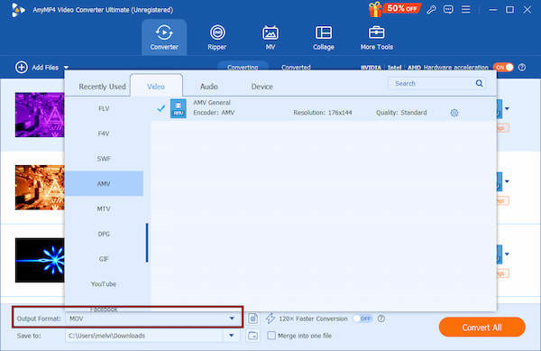Click the Encoder: AMV text
The image size is (541, 351).
pos(214,113)
